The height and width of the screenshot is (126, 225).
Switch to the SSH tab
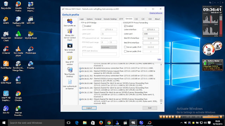coord(150,19)
